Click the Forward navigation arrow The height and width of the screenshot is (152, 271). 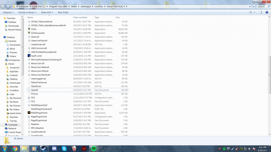8,6
